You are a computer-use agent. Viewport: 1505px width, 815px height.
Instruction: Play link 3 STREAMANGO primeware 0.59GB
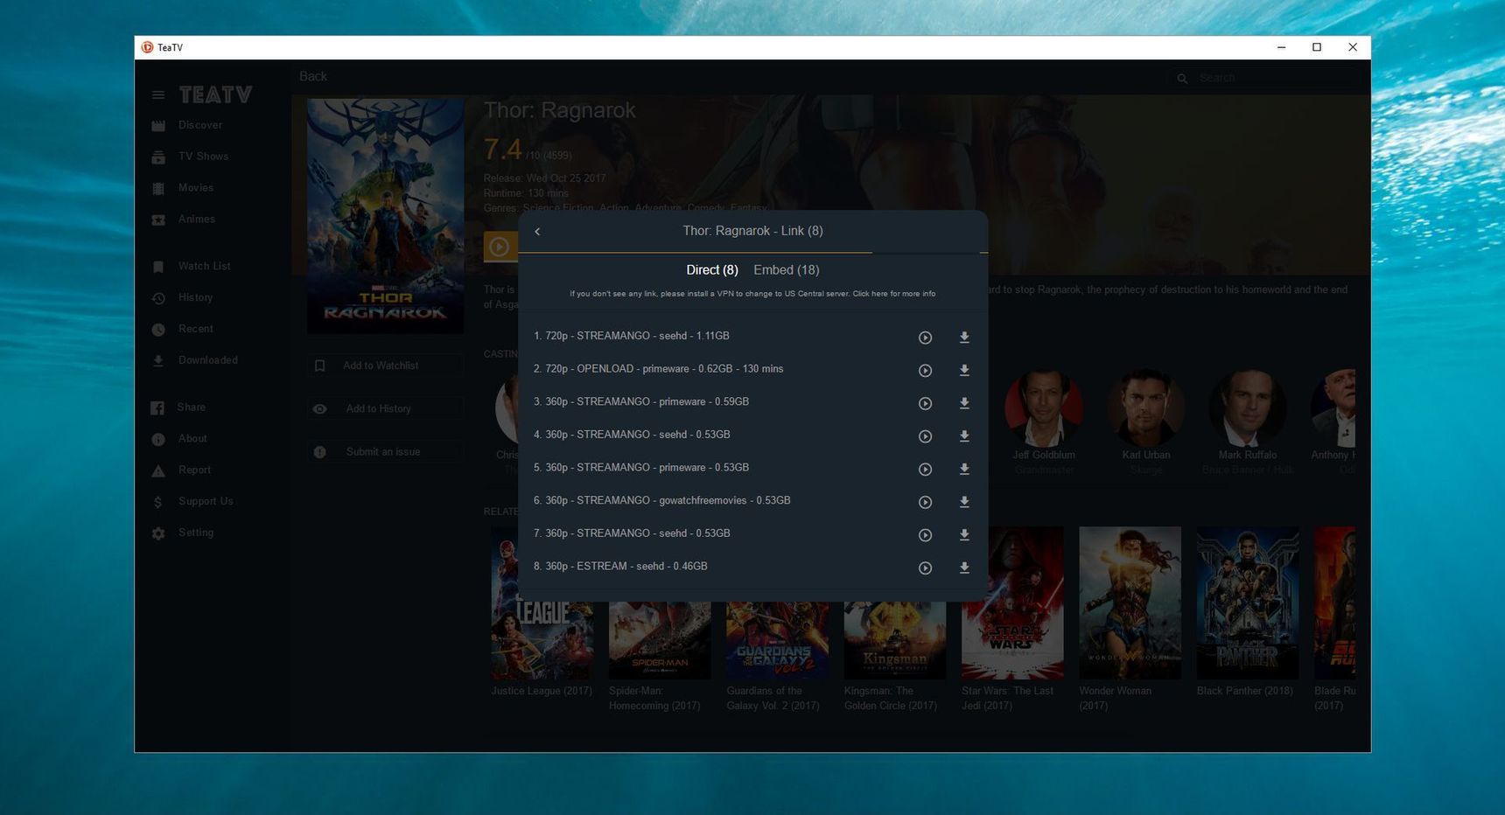tap(925, 403)
